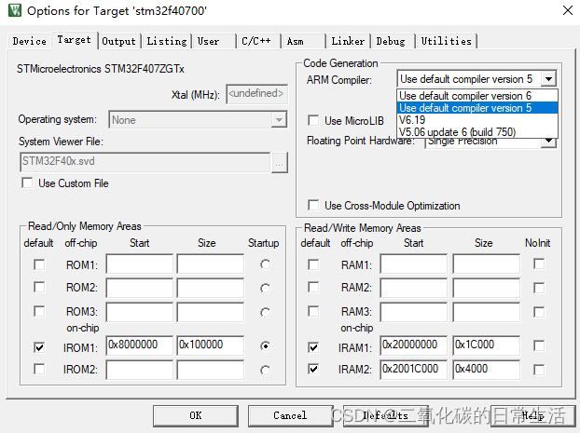Check the ROM3 default checkbox
The height and width of the screenshot is (433, 580).
click(39, 311)
